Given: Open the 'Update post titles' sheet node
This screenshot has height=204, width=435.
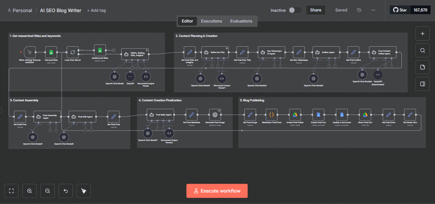Looking at the screenshot, I should coord(100,50).
